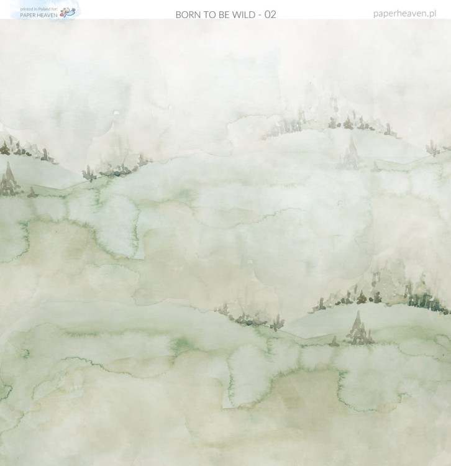Click the lone faded tree below upper right hill
Image resolution: width=451 pixels, height=466 pixels.
352,152
